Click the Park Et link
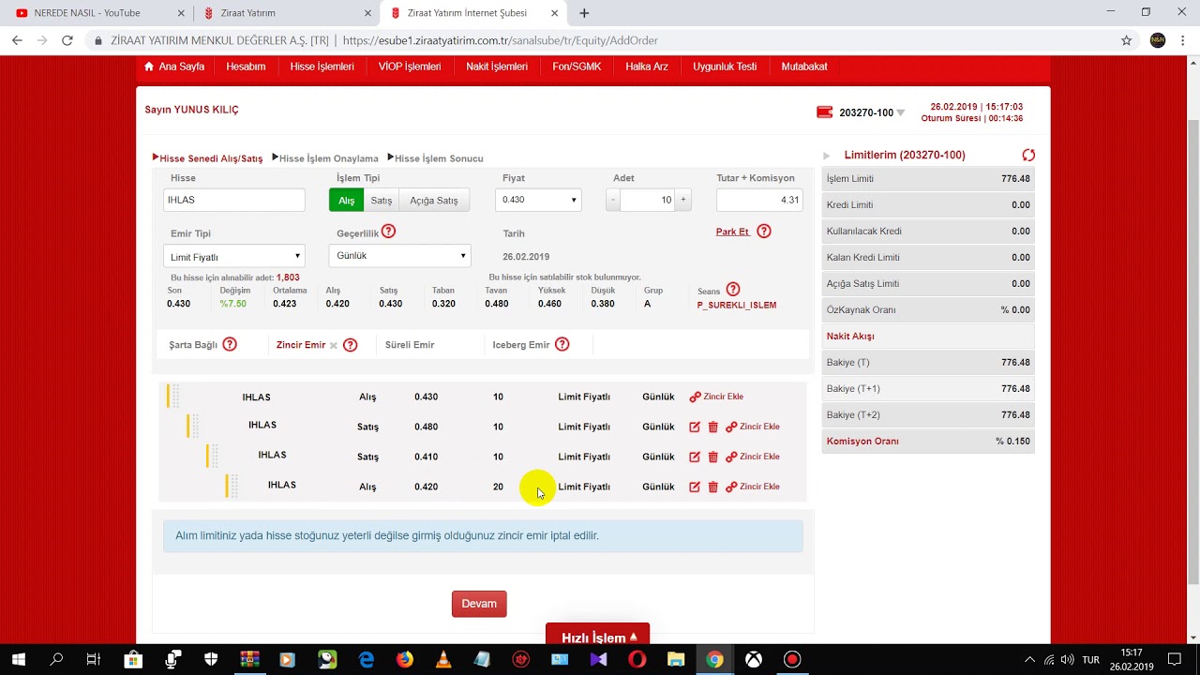 (732, 232)
